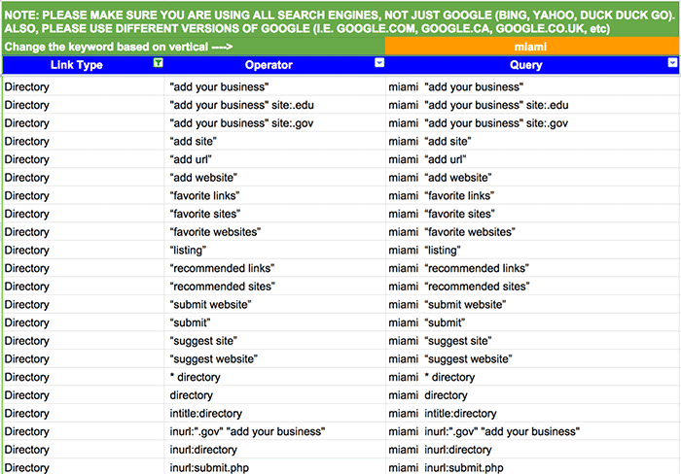The image size is (681, 474).
Task: Select query cell miami "add url"
Action: (x=532, y=159)
